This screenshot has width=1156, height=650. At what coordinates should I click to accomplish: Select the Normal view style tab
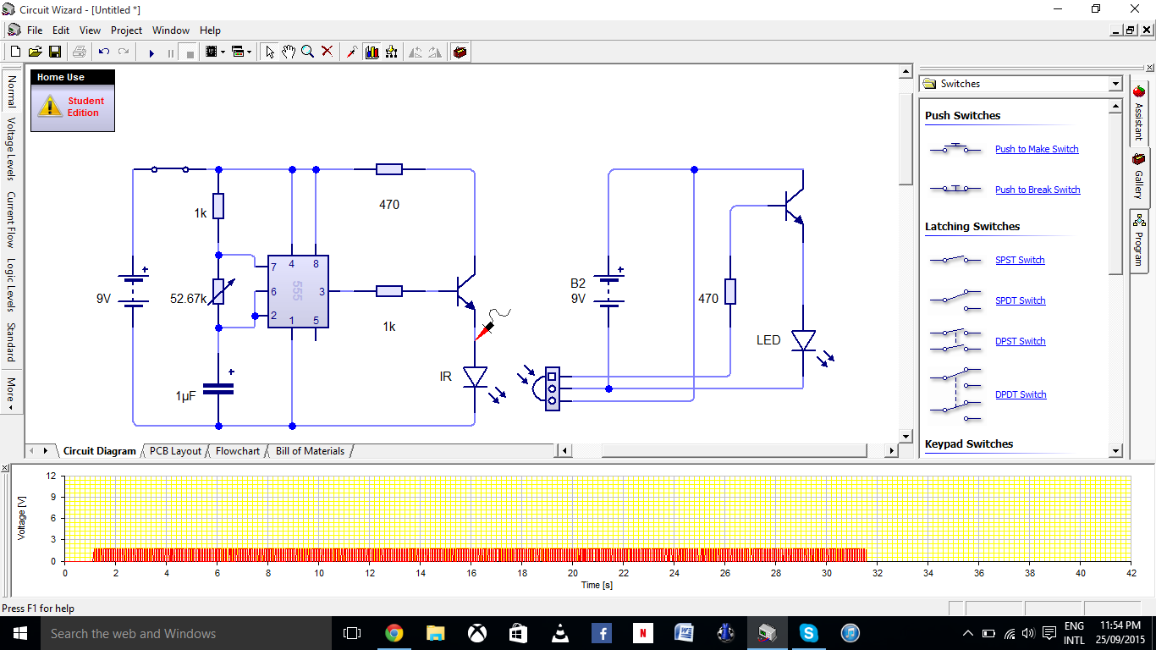click(11, 91)
